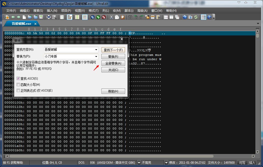Click the 全部替换(A) button
This screenshot has width=263, height=167.
pyautogui.click(x=113, y=63)
